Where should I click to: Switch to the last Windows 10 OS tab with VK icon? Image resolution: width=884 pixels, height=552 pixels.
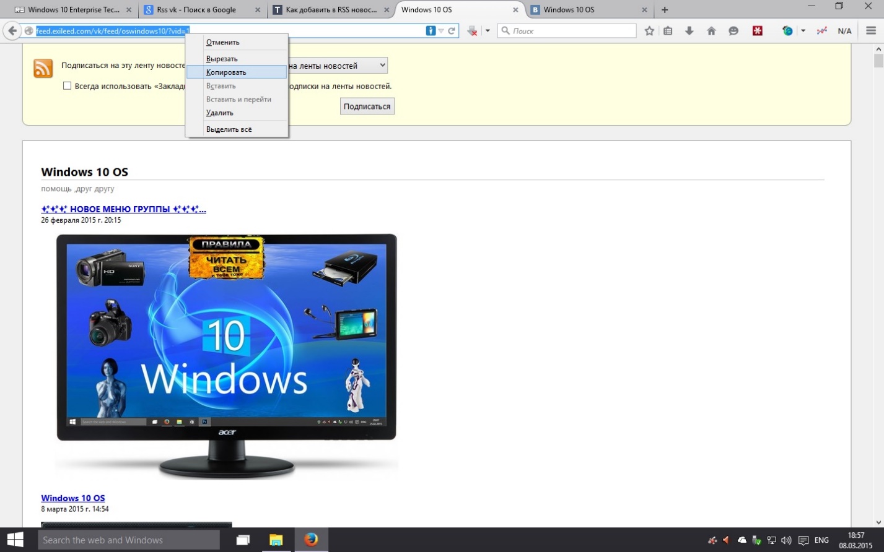(x=589, y=10)
